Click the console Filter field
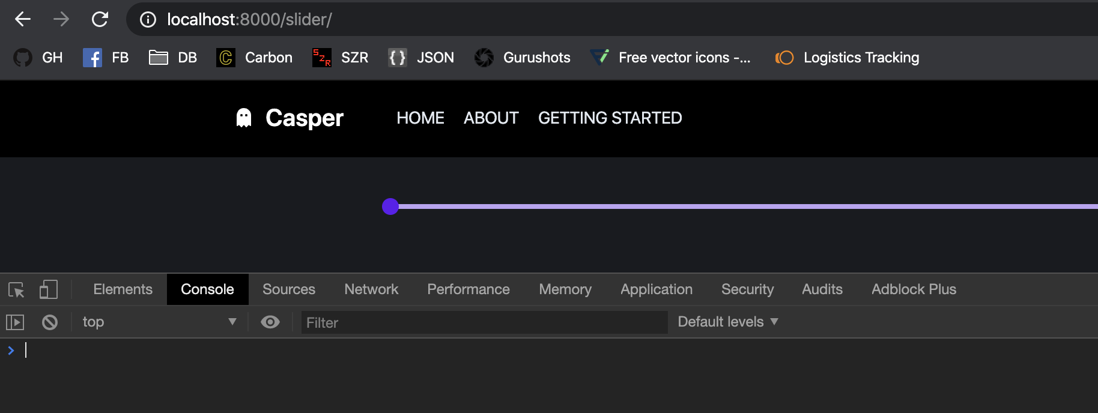 (484, 322)
